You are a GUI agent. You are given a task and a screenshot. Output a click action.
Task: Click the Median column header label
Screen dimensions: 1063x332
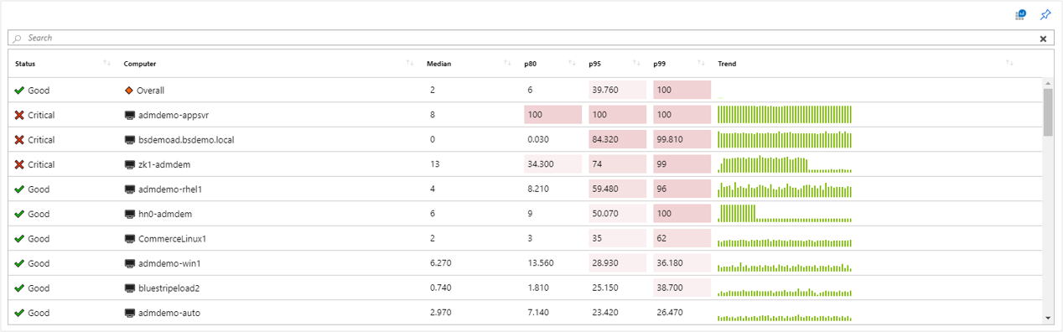(438, 64)
